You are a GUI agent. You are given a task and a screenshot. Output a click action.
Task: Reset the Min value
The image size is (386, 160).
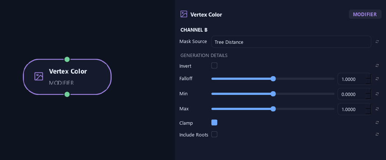(x=377, y=94)
